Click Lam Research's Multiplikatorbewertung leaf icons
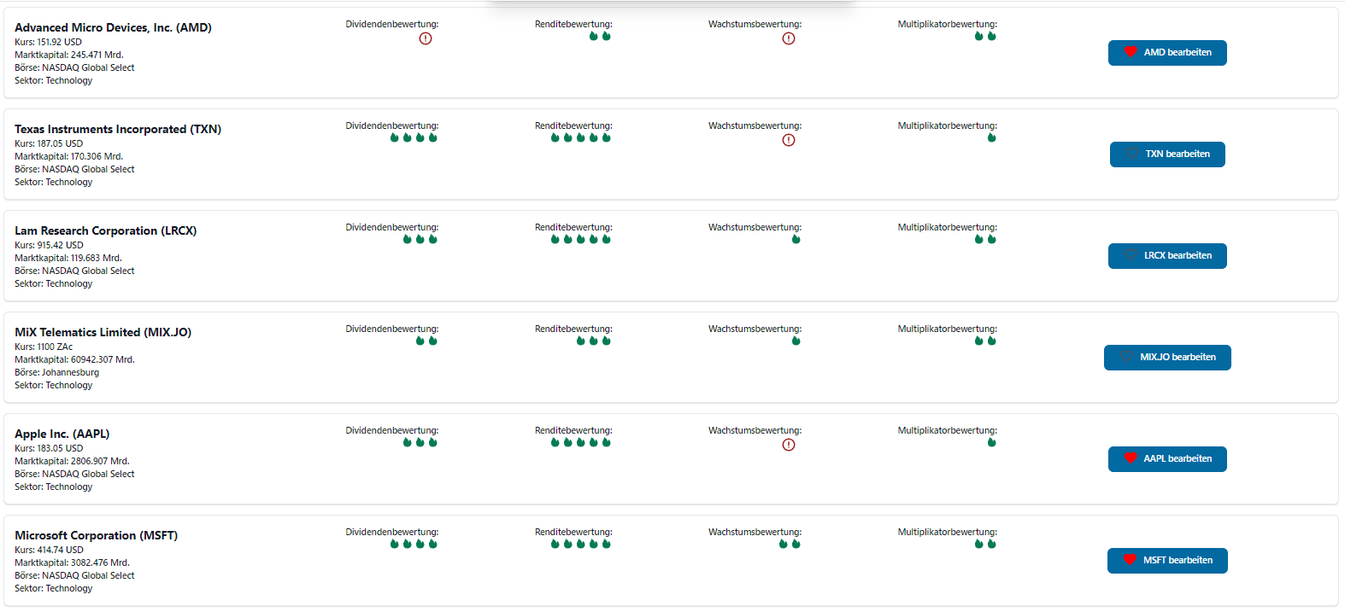 pos(985,239)
